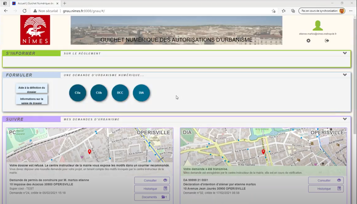Open Aide à la définition du dossier
The width and height of the screenshot is (357, 204).
tap(31, 88)
